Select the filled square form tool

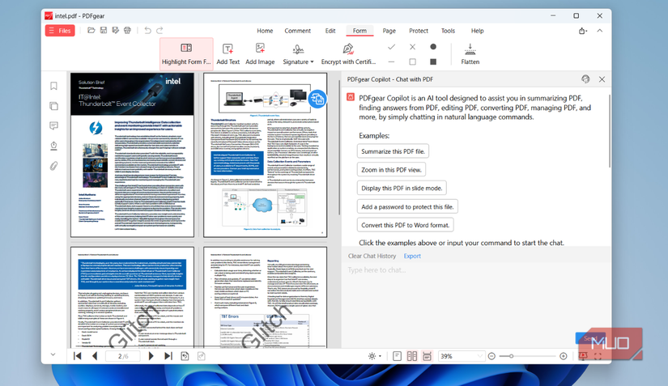433,62
